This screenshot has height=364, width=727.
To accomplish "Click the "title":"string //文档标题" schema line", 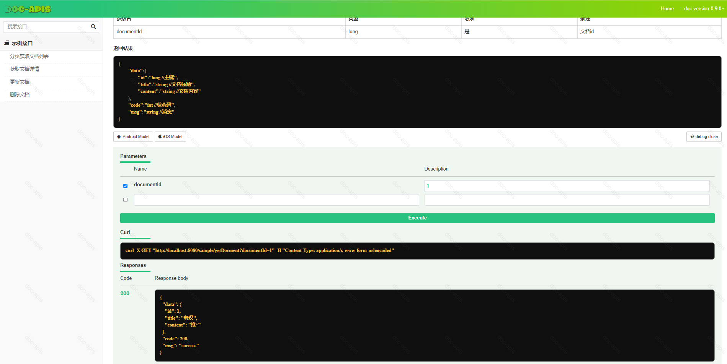I will (167, 84).
